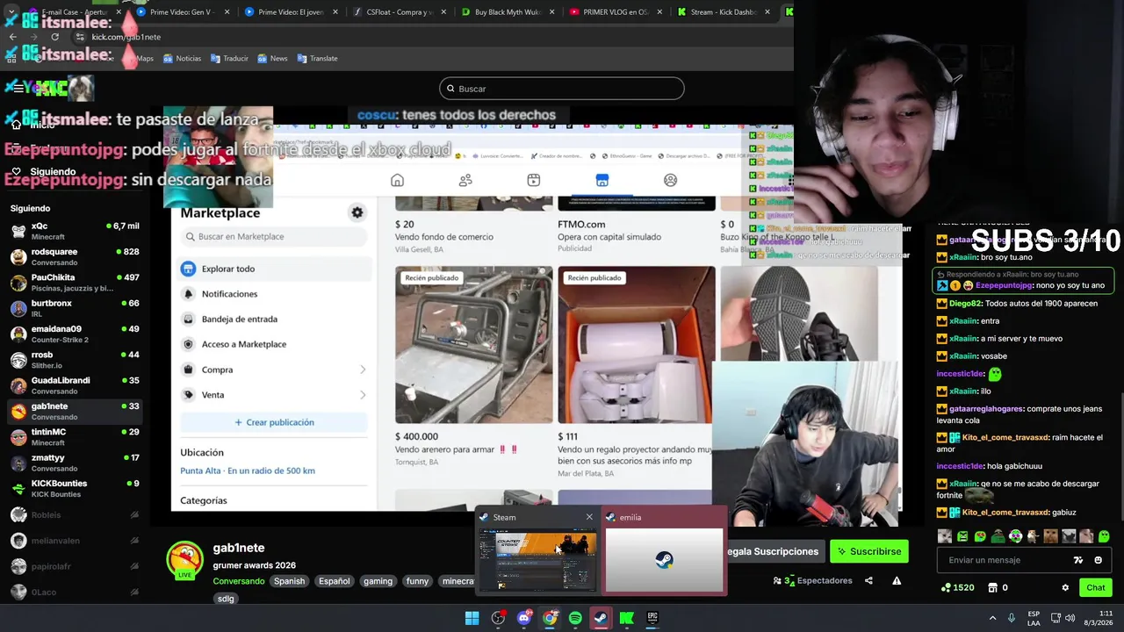Show hidden tray icons chevron
The height and width of the screenshot is (632, 1124).
(992, 618)
